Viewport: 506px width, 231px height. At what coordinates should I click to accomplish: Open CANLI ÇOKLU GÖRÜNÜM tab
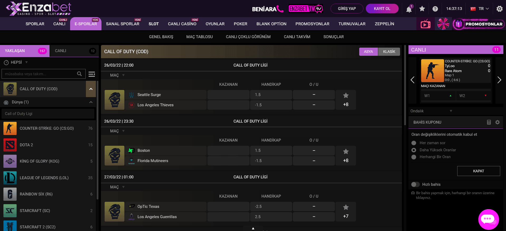coord(248,37)
